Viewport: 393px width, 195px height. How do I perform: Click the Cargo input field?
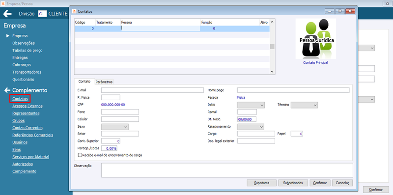point(256,134)
